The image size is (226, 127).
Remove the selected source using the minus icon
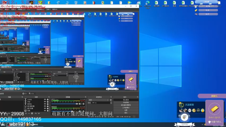pyautogui.click(x=29, y=114)
